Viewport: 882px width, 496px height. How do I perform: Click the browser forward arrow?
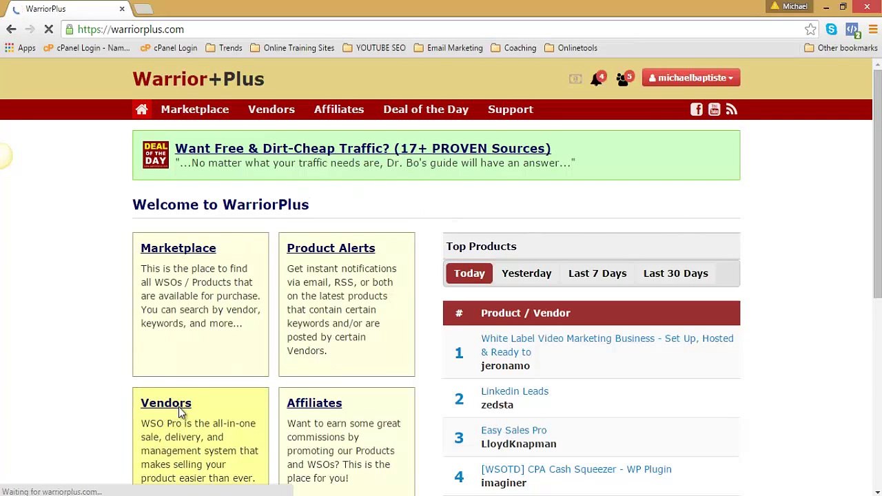[30, 29]
